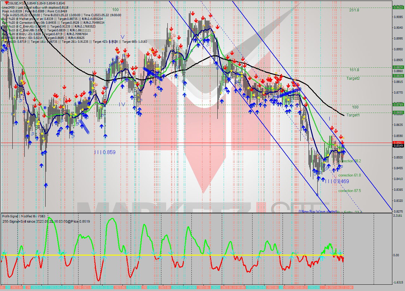
Task: Click the 0.8410 price axis value
Action: click(398, 179)
